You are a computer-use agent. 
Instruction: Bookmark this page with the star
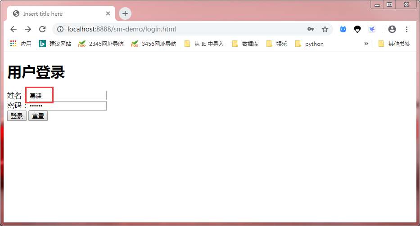click(325, 29)
